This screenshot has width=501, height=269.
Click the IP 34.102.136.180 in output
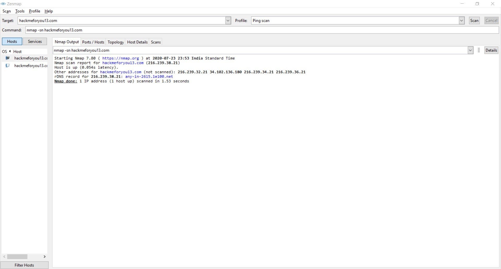226,72
